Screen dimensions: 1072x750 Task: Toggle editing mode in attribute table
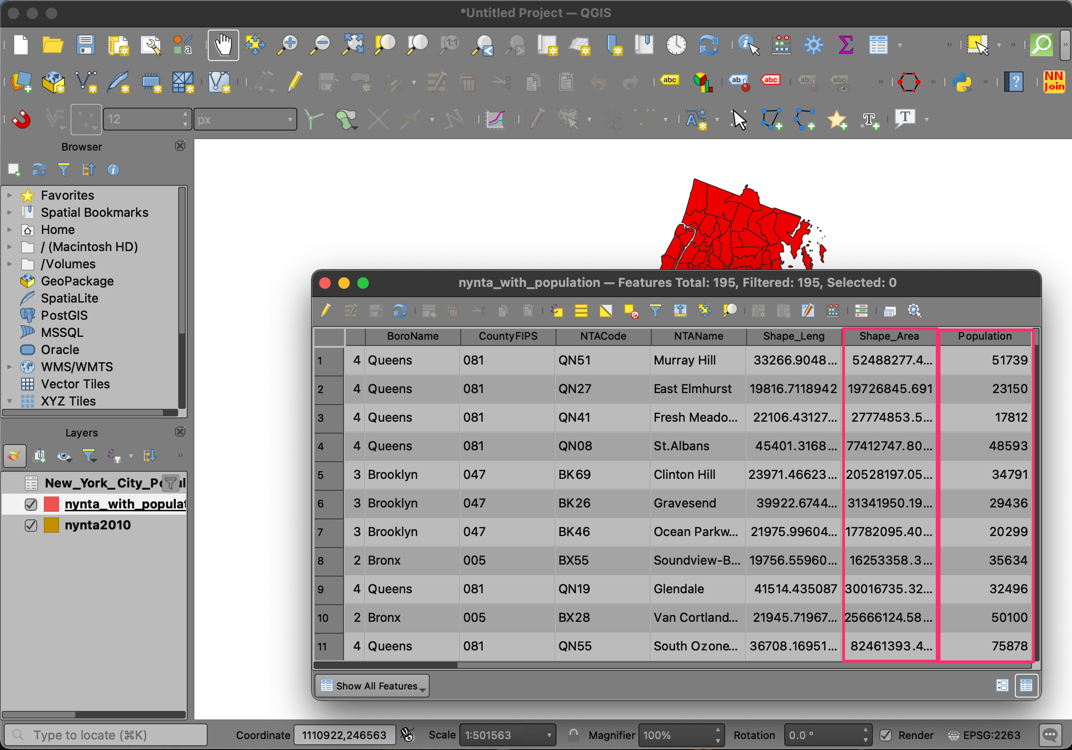326,311
